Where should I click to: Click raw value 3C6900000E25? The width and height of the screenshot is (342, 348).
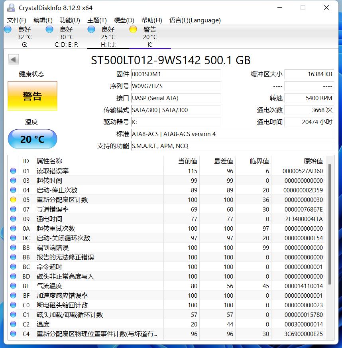click(303, 334)
